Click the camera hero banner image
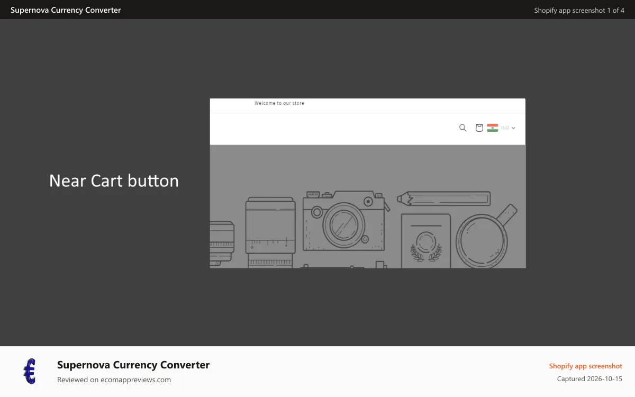 [x=367, y=206]
